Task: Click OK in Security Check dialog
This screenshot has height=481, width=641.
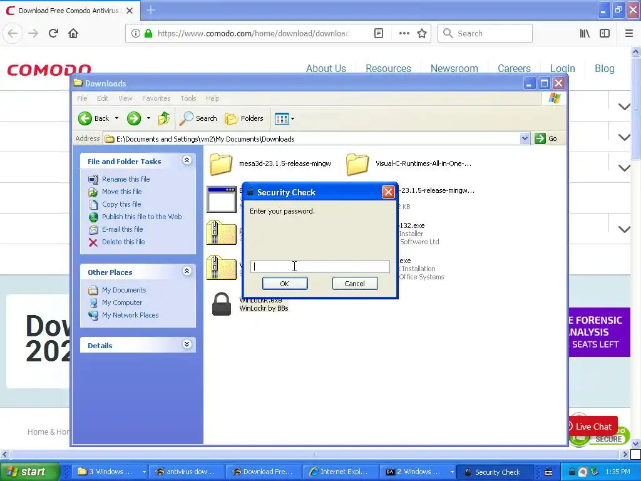Action: pyautogui.click(x=285, y=284)
